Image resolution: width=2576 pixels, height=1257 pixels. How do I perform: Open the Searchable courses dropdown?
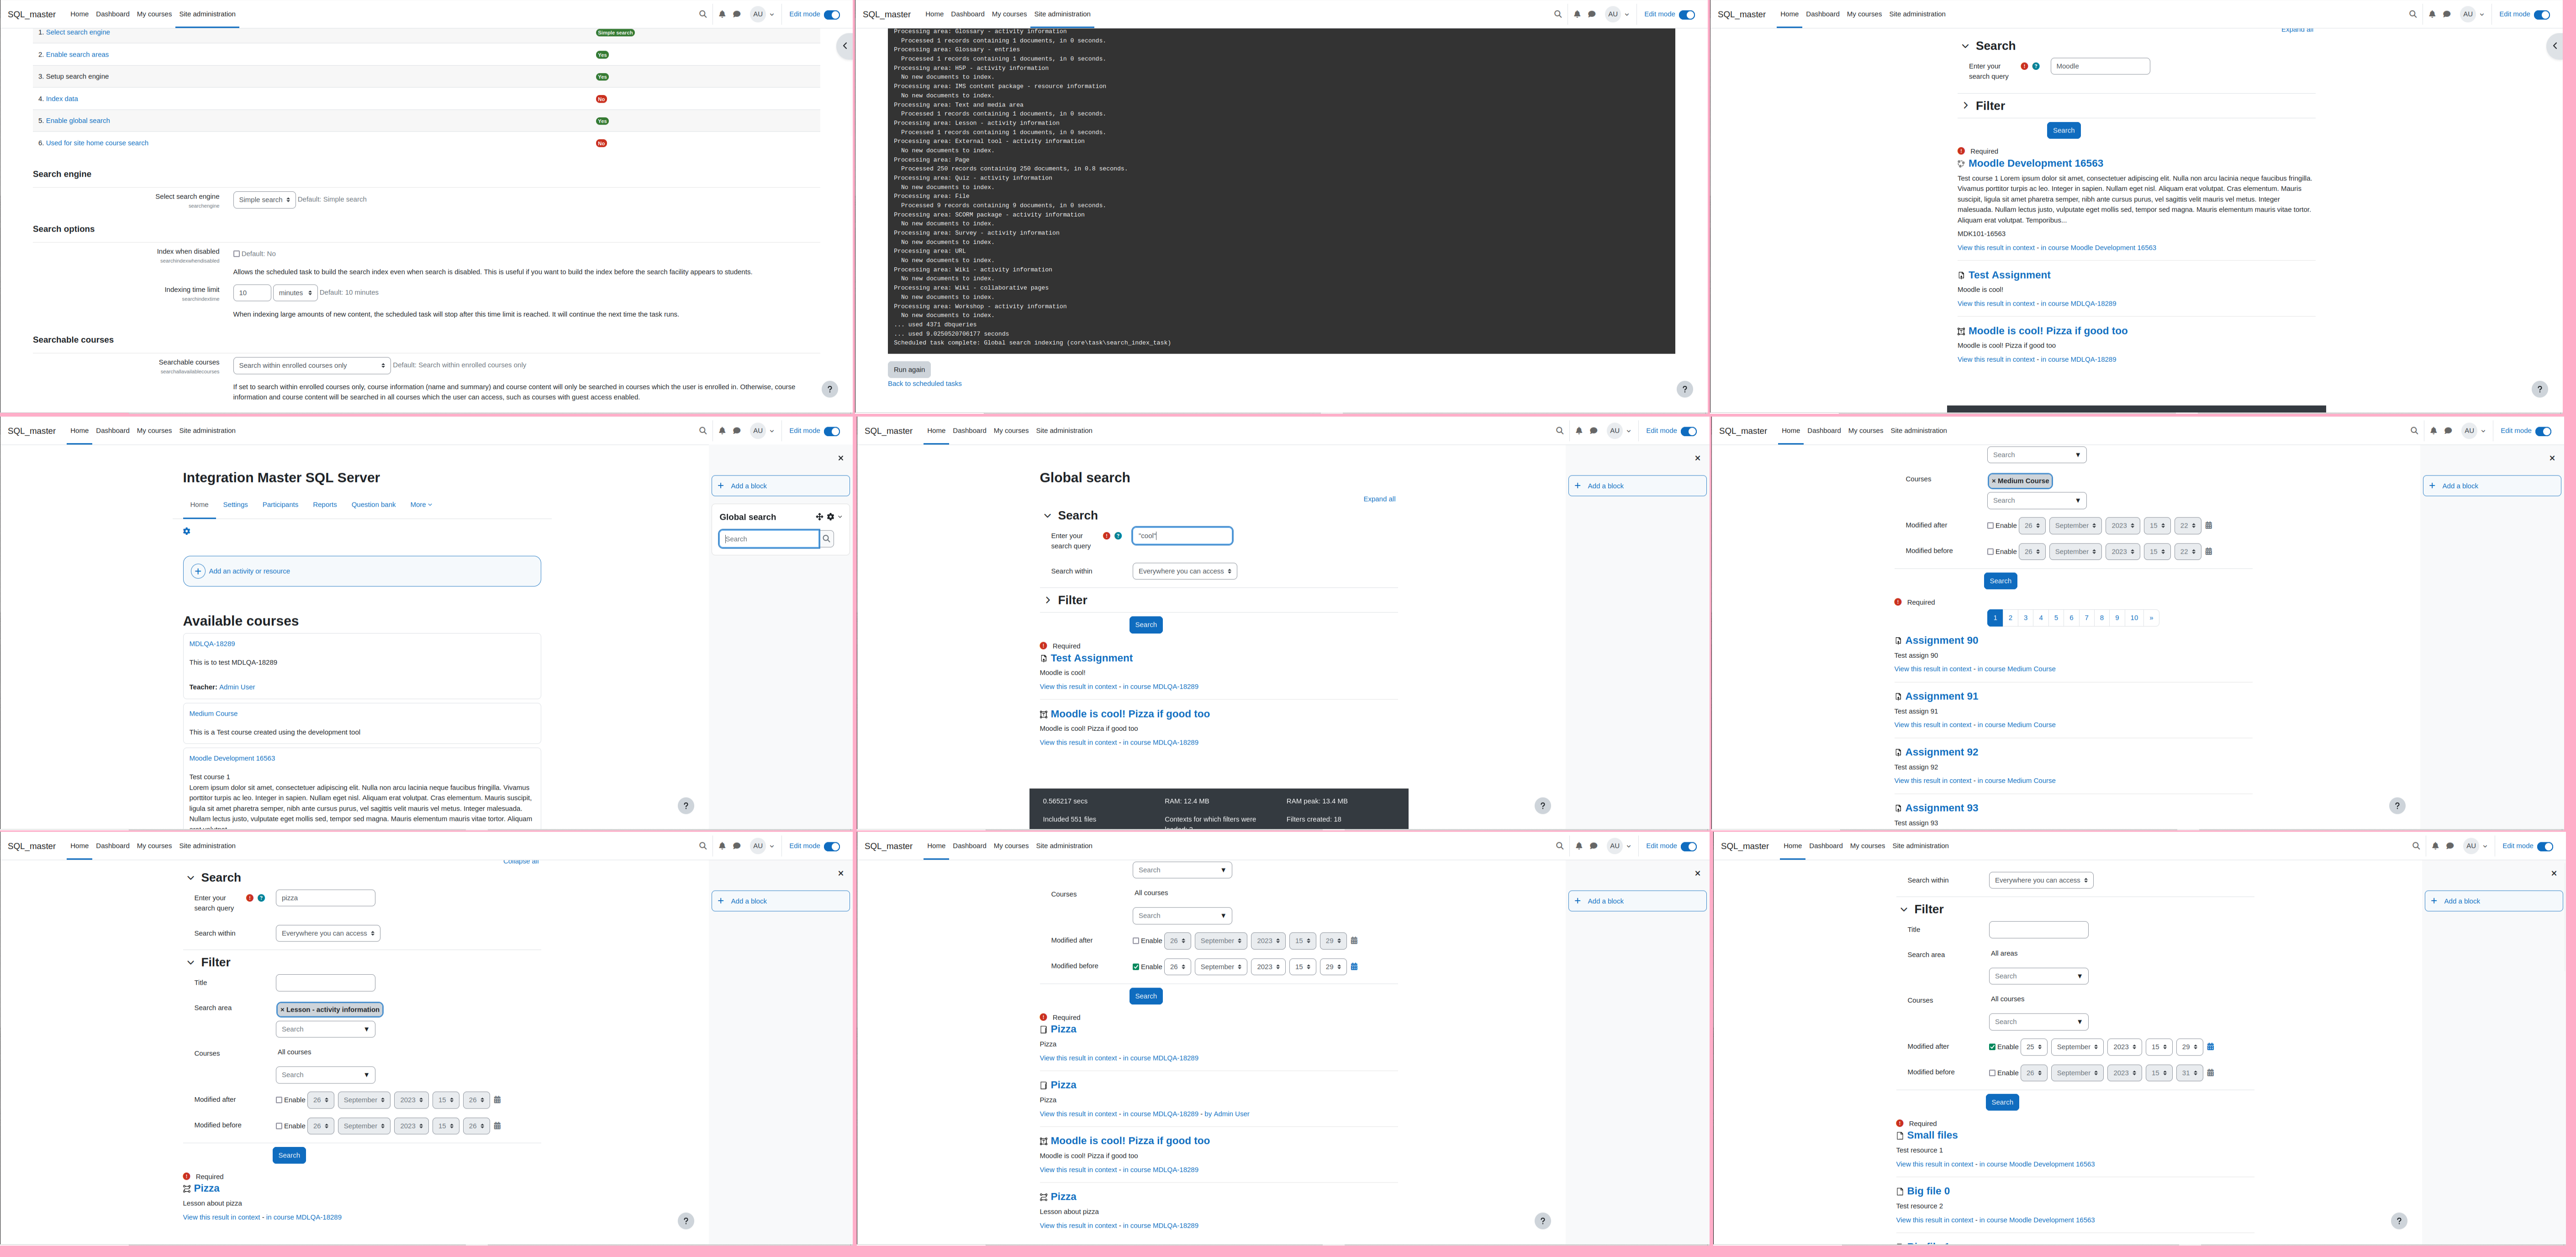[x=312, y=366]
